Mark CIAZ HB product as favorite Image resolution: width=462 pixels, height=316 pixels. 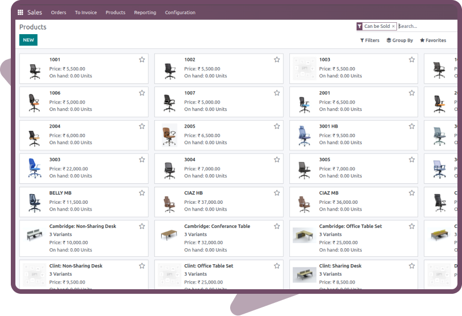277,193
